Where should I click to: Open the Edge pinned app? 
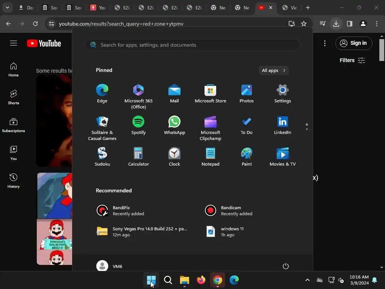pyautogui.click(x=102, y=94)
